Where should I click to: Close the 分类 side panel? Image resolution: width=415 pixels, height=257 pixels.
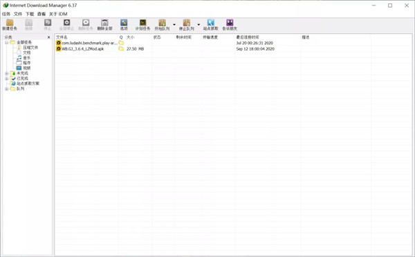pyautogui.click(x=48, y=37)
